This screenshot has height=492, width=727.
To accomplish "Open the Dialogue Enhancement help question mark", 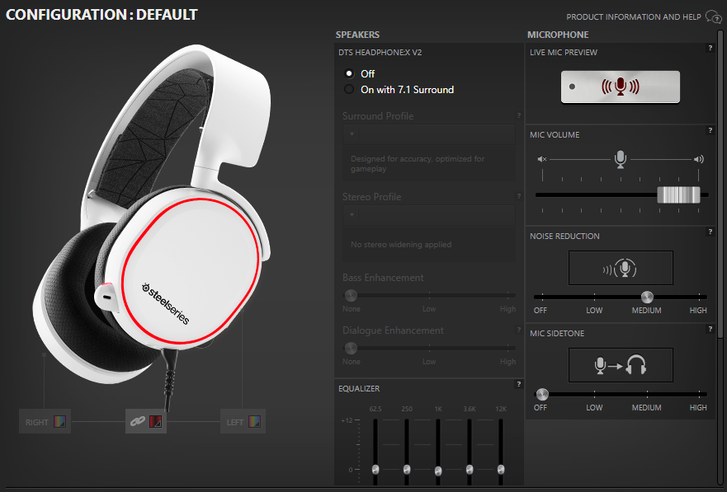I will pyautogui.click(x=519, y=330).
